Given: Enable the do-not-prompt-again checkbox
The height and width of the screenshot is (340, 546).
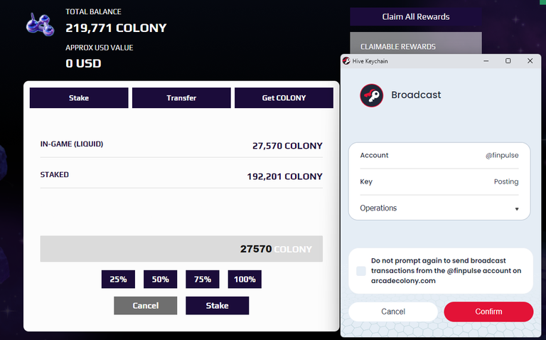Looking at the screenshot, I should pyautogui.click(x=361, y=271).
